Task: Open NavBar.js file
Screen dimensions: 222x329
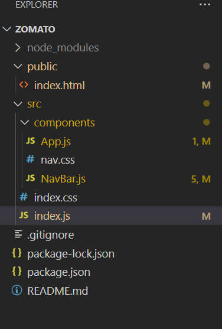Action: (x=63, y=179)
